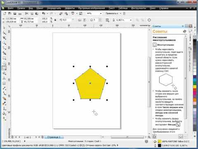Click the Wrap text icon on property bar
The height and width of the screenshot is (149, 198).
(x=107, y=20)
